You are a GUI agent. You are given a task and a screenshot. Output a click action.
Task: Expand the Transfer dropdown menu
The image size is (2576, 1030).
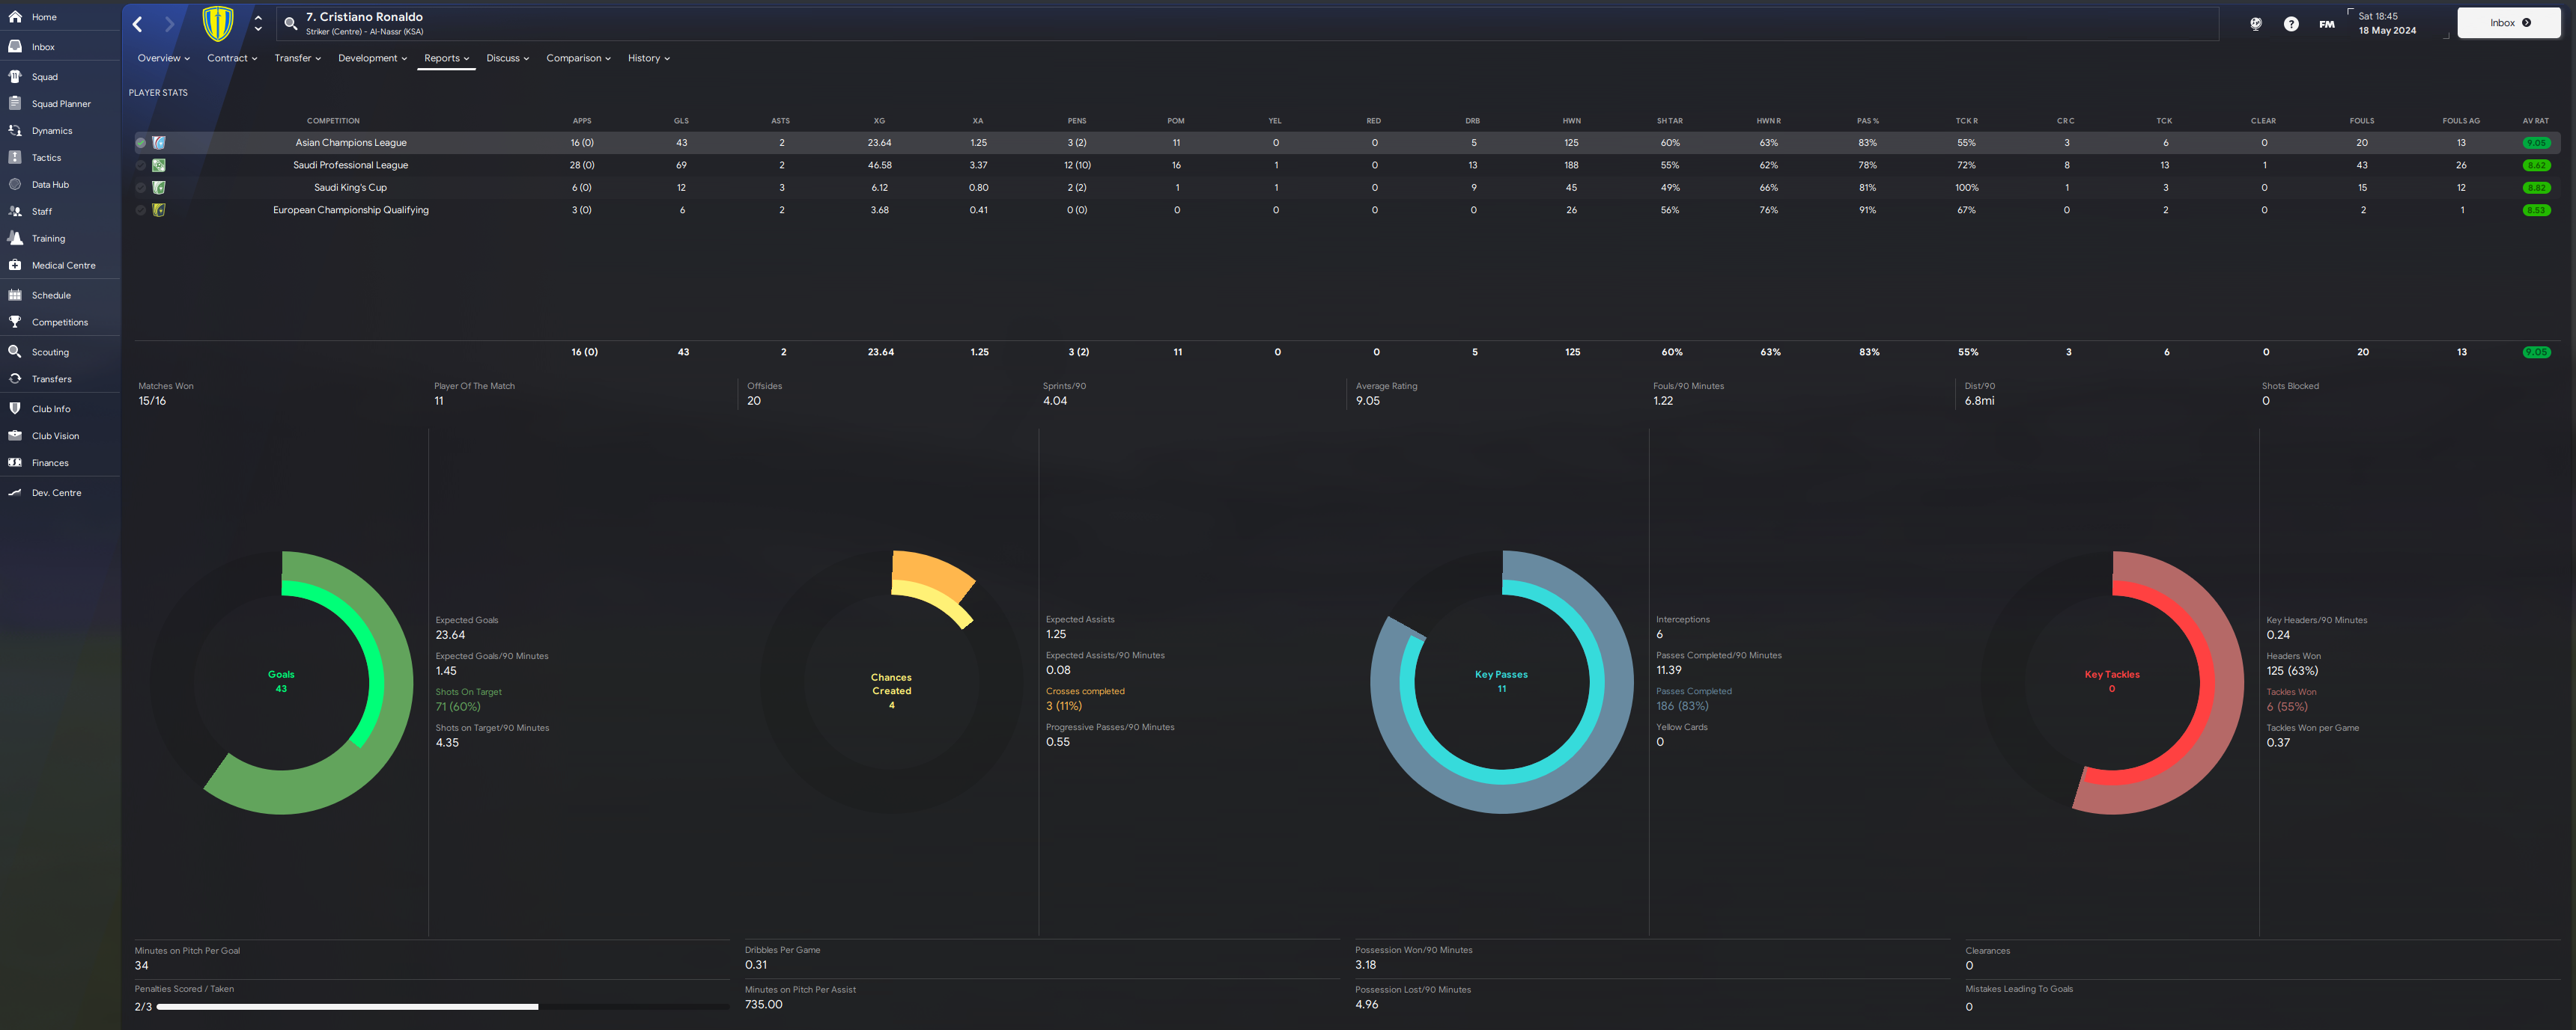(x=298, y=58)
